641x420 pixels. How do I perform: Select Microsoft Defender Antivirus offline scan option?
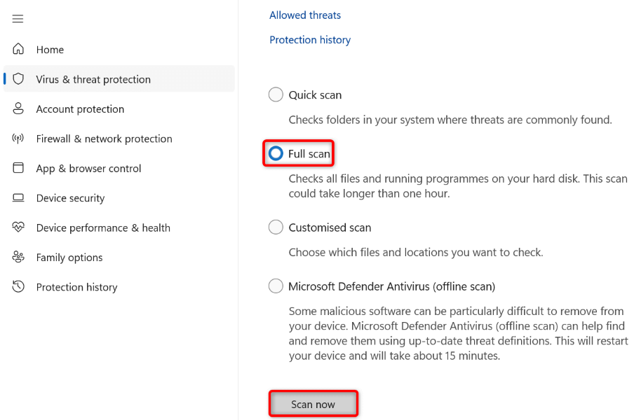(x=276, y=286)
